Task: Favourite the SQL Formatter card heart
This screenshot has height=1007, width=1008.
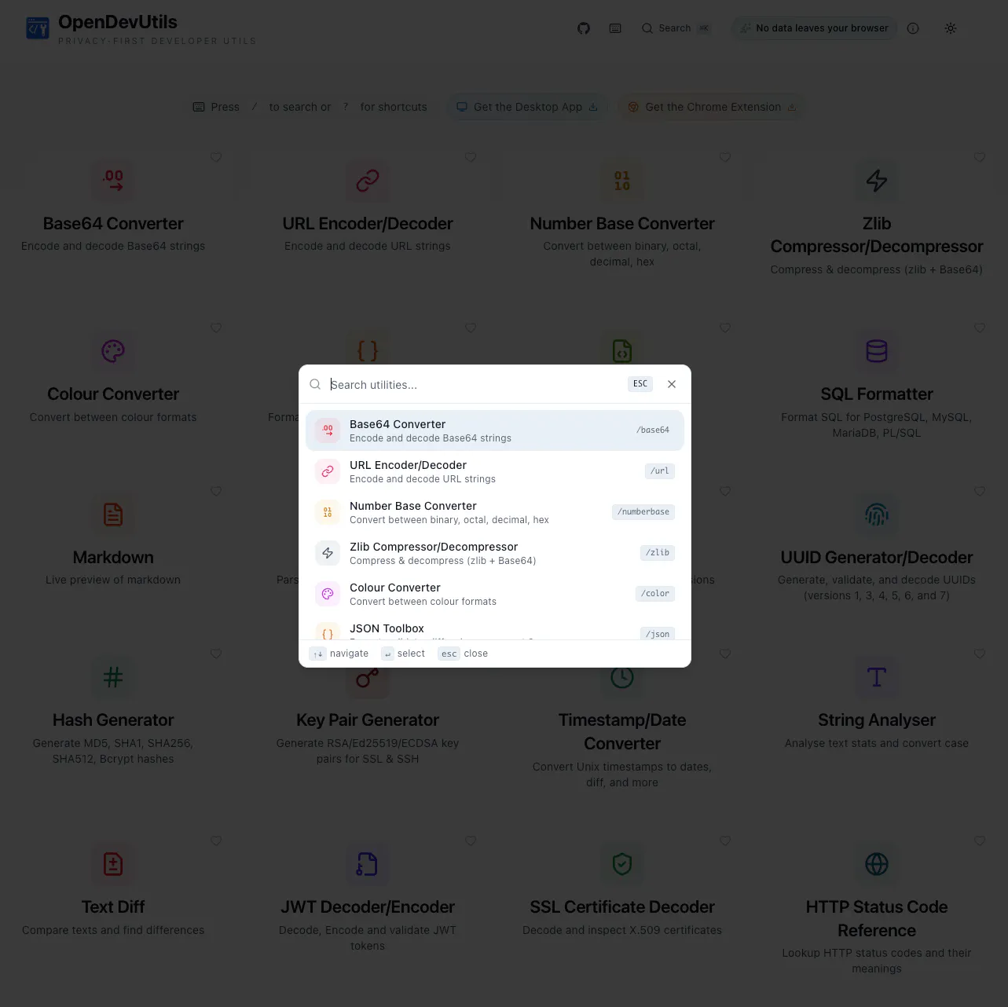Action: tap(980, 328)
